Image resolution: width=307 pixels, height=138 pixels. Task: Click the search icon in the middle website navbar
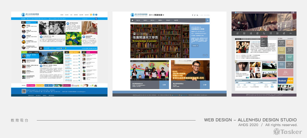click(208, 20)
